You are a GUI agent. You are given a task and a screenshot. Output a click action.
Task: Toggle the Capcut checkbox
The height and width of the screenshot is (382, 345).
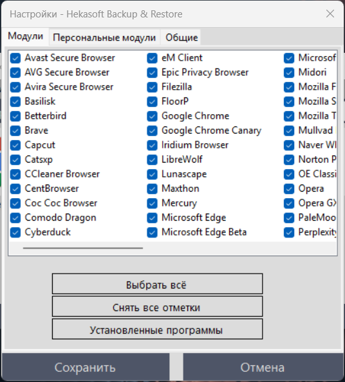[x=15, y=145]
